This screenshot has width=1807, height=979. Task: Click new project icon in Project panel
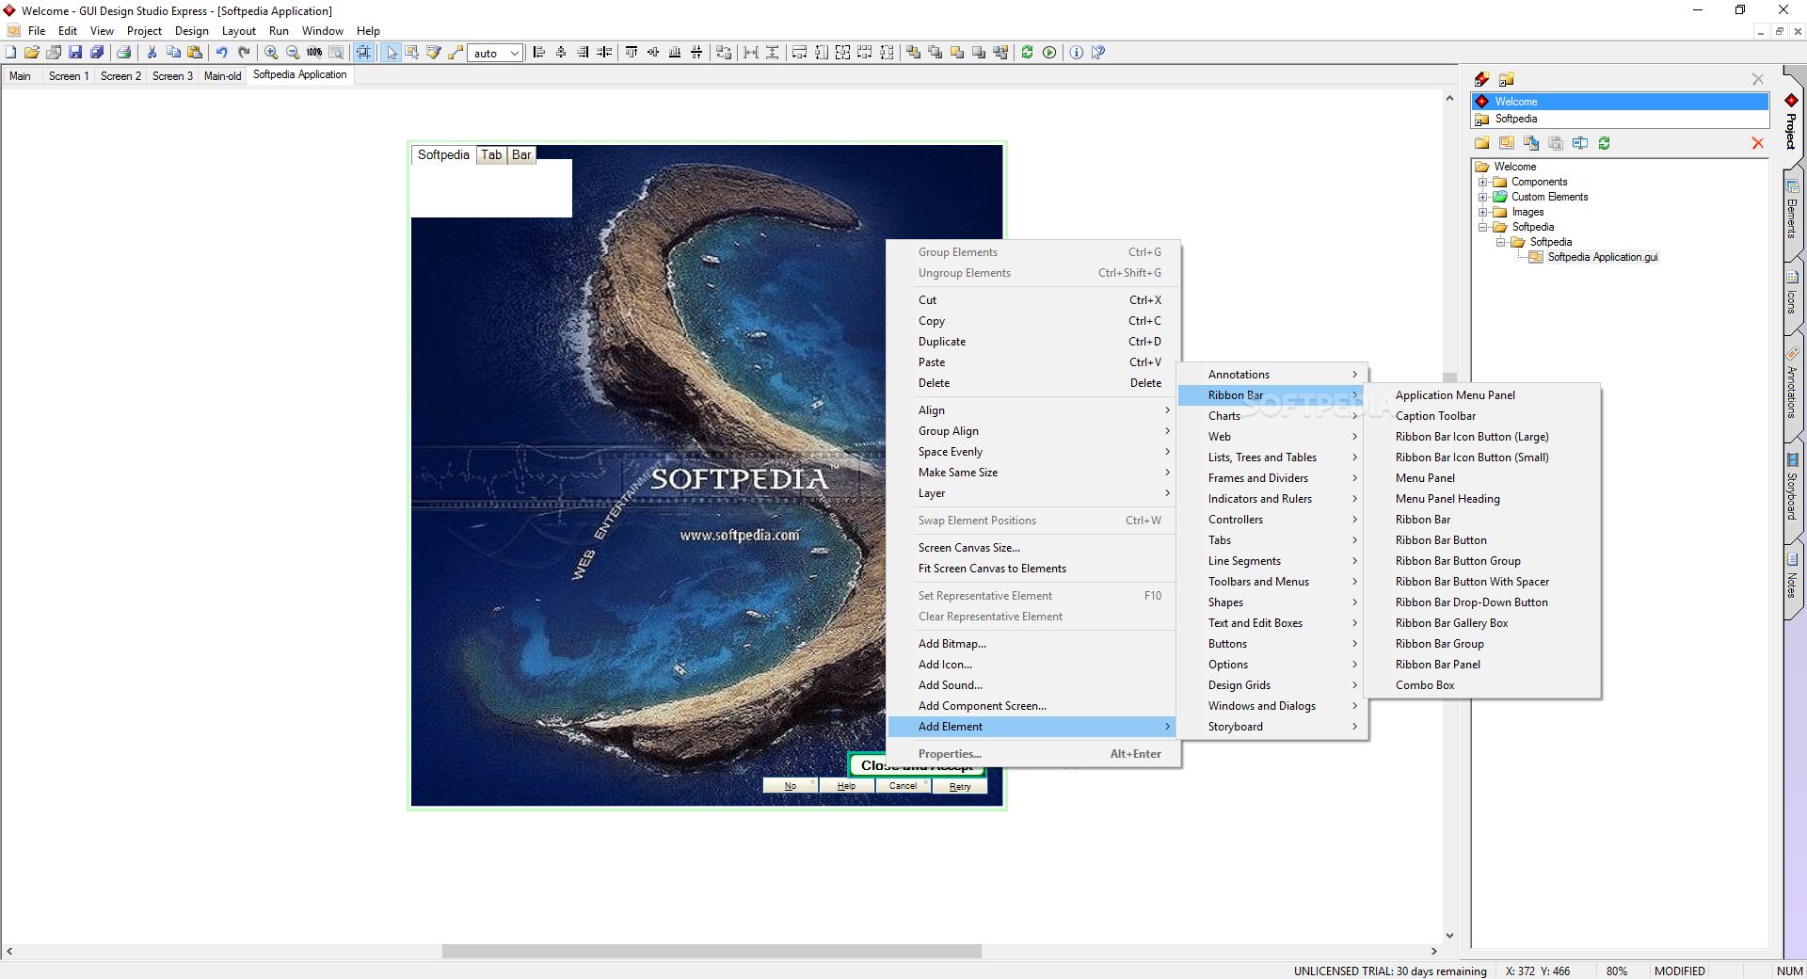[x=1482, y=79]
